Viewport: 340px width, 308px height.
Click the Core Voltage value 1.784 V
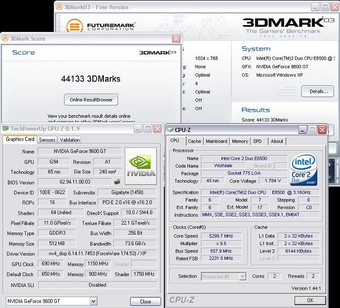click(273, 181)
